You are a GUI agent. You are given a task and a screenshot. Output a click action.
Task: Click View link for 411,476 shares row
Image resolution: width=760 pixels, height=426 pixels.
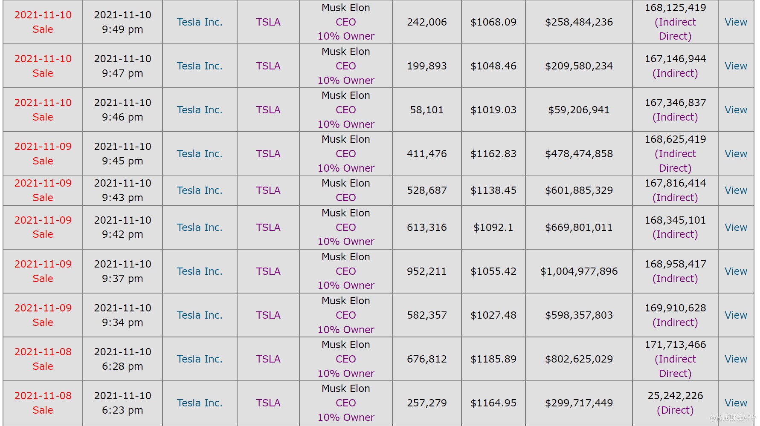click(x=736, y=154)
